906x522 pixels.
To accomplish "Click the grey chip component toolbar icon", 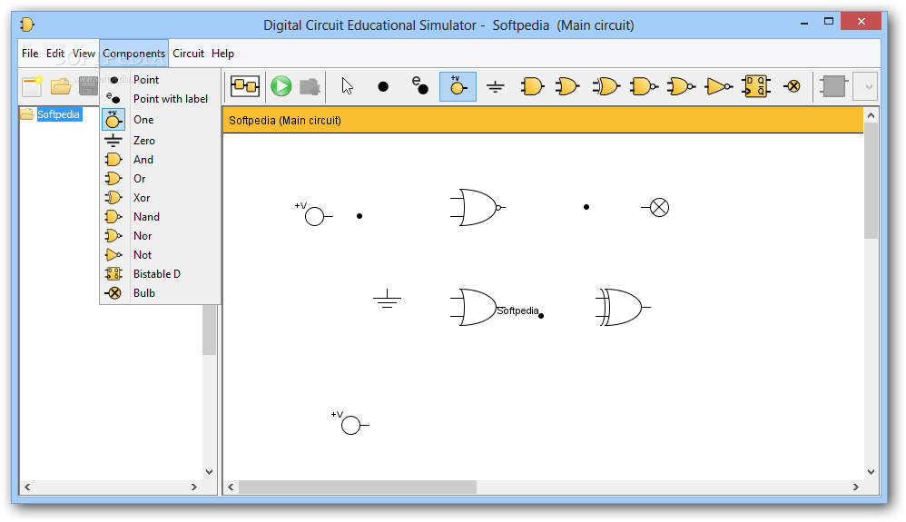I will click(833, 87).
